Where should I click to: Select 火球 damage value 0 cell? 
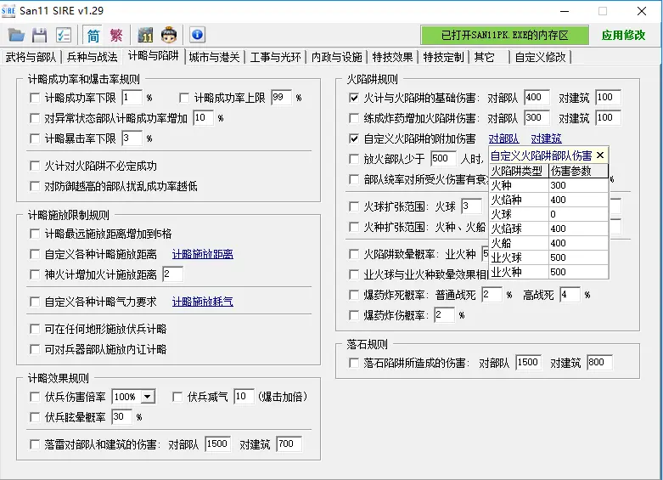[x=578, y=214]
